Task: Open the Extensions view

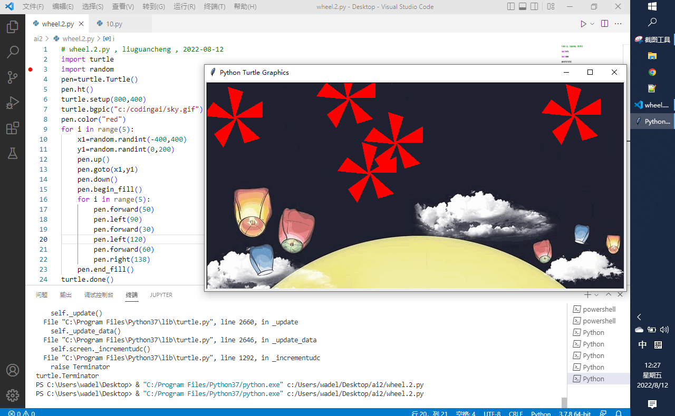Action: coord(13,128)
